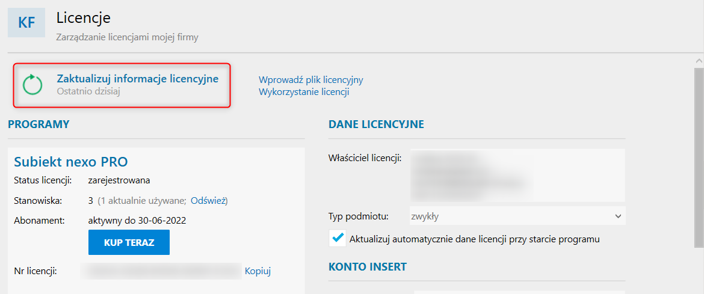Viewport: 704px width, 294px height.
Task: Click the PROGRAMY section header
Action: tap(39, 124)
